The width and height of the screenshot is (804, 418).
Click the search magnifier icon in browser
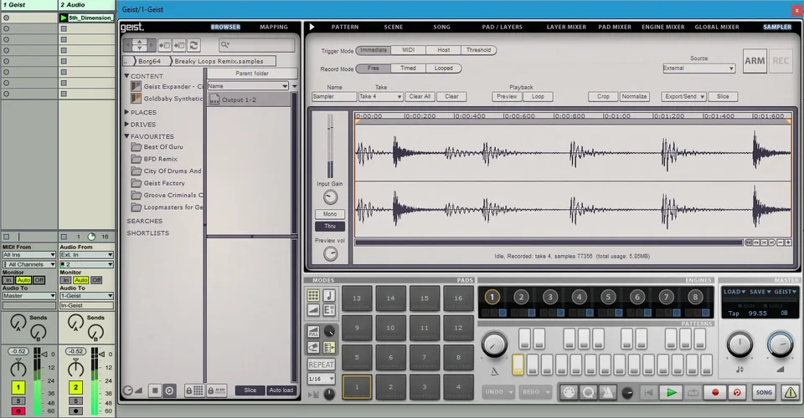pyautogui.click(x=224, y=45)
